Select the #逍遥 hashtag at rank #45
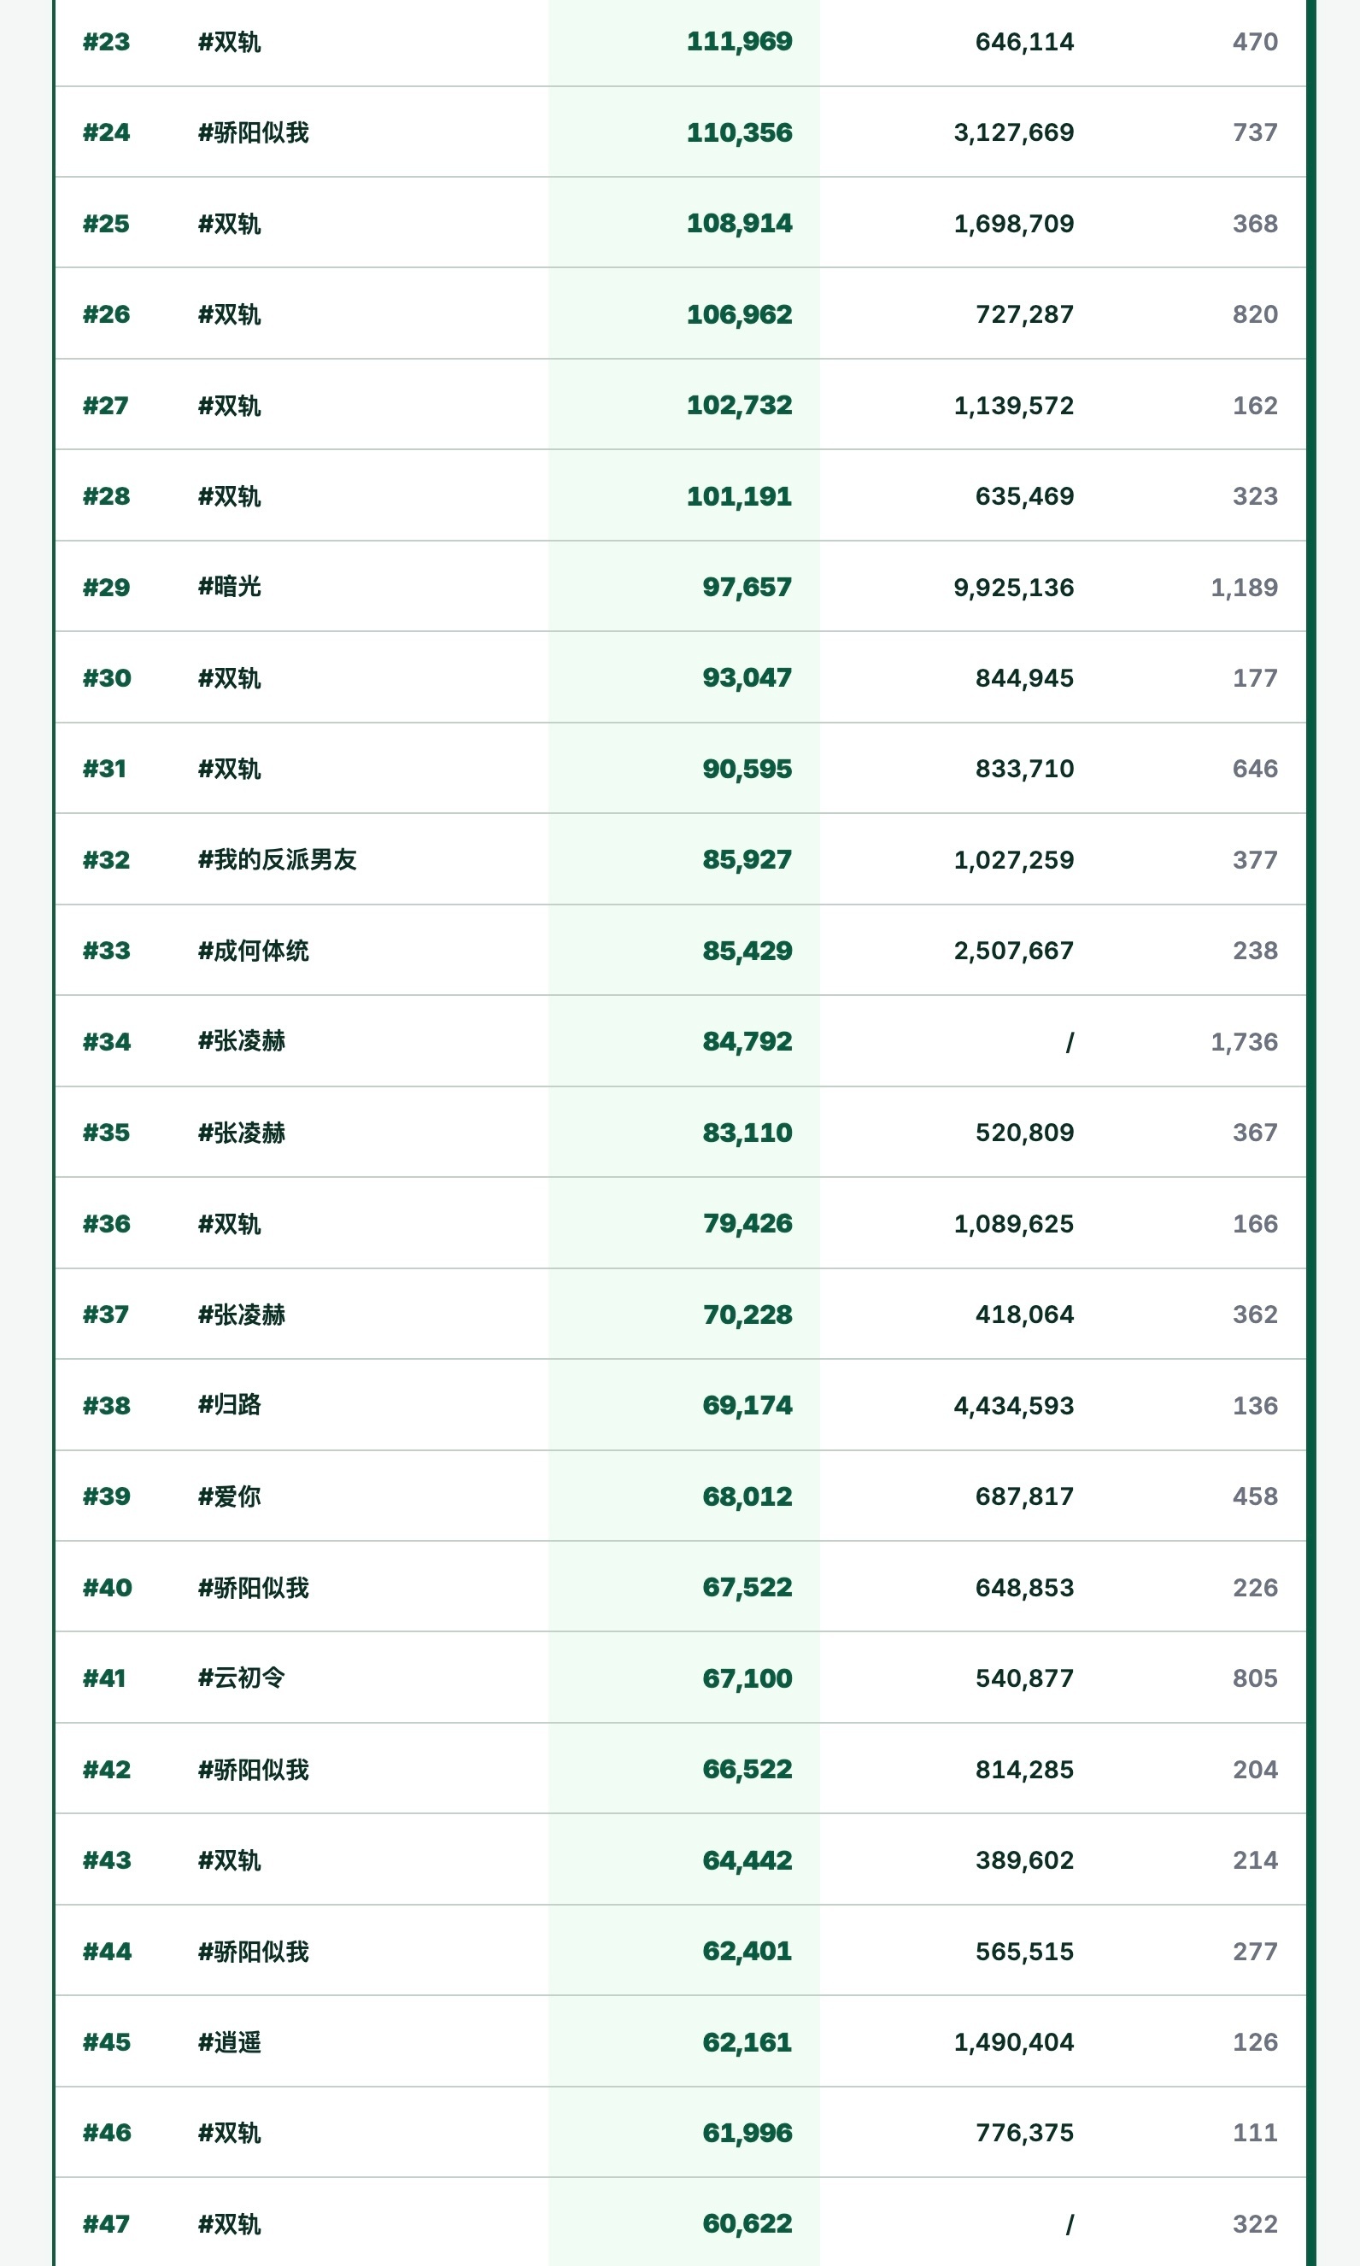The image size is (1360, 2266). (x=229, y=2041)
